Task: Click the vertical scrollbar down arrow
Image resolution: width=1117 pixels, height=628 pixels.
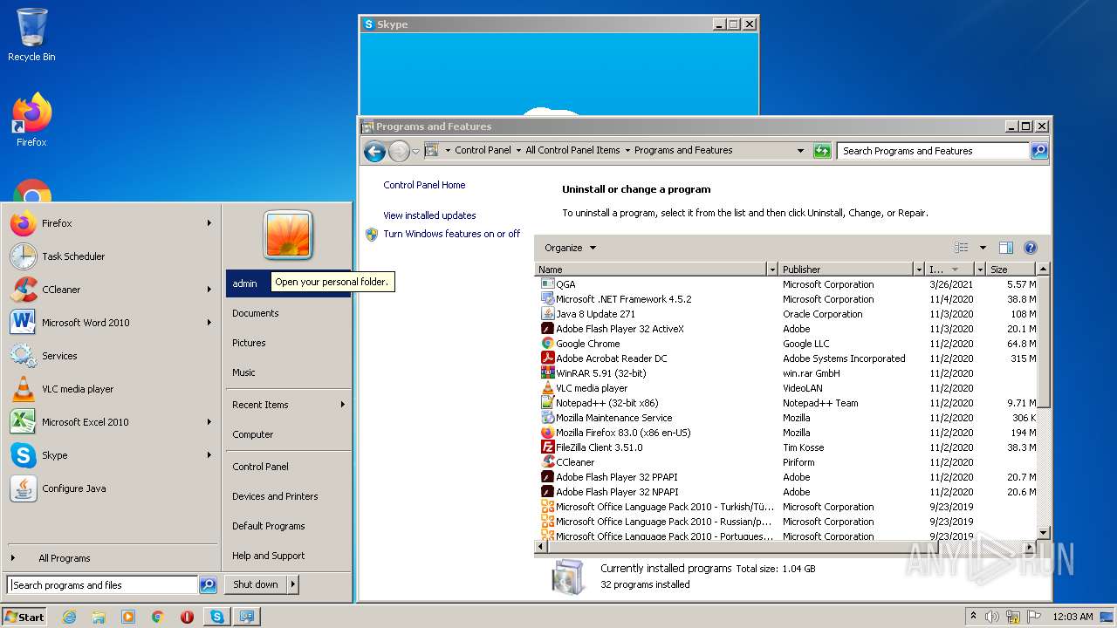Action: pos(1043,533)
